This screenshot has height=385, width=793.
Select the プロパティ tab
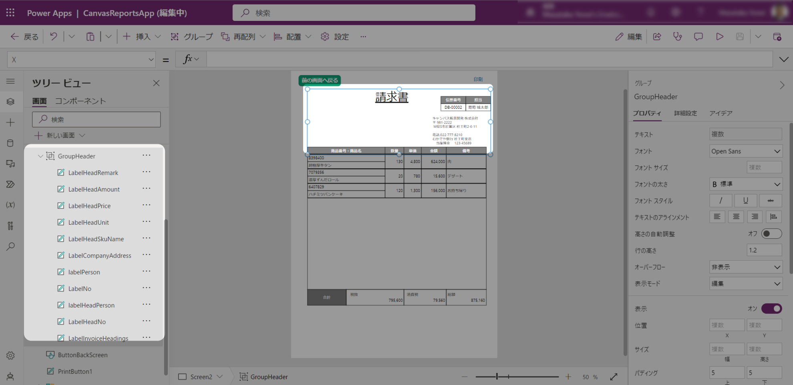click(647, 114)
